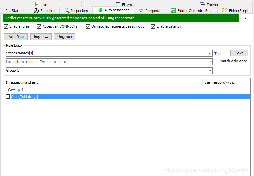Click the Composer pencil icon
The image size is (254, 176).
click(141, 10)
